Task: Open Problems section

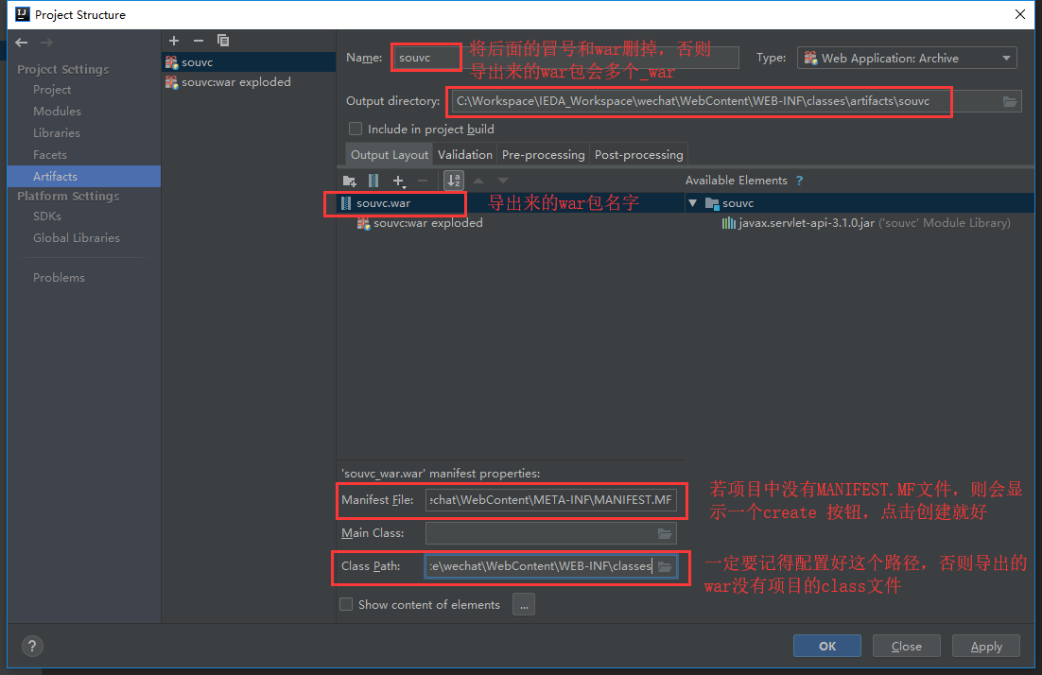Action: pos(60,278)
